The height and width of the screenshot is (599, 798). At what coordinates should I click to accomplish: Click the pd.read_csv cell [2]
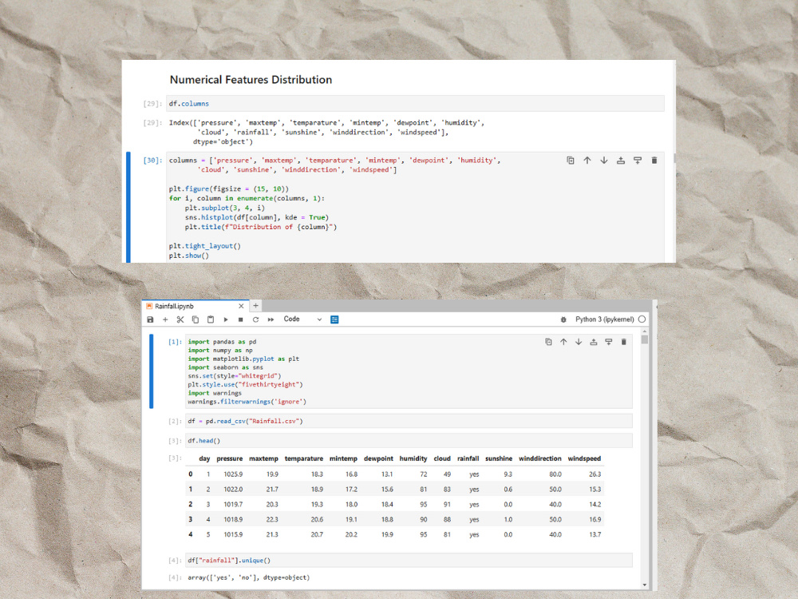[409, 421]
